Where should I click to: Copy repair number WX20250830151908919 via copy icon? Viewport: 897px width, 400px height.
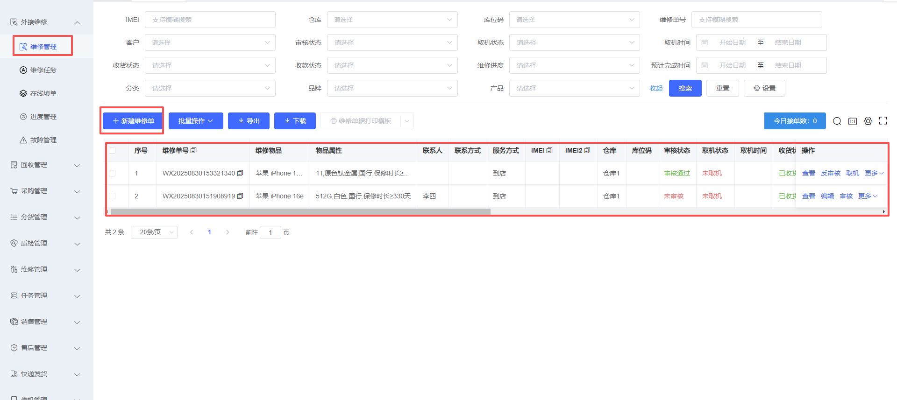[x=240, y=196]
